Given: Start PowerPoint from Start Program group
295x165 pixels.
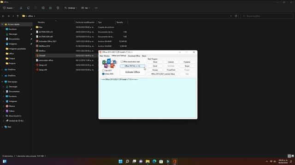Looking at the screenshot, I should (171, 70).
